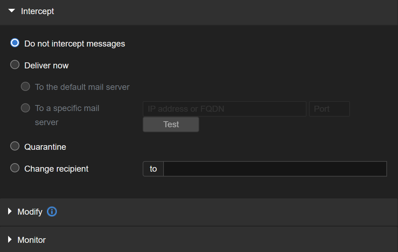The height and width of the screenshot is (252, 398).
Task: Focus the Port input field
Action: point(329,109)
